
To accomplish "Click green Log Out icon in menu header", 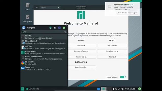I will click(64, 28).
